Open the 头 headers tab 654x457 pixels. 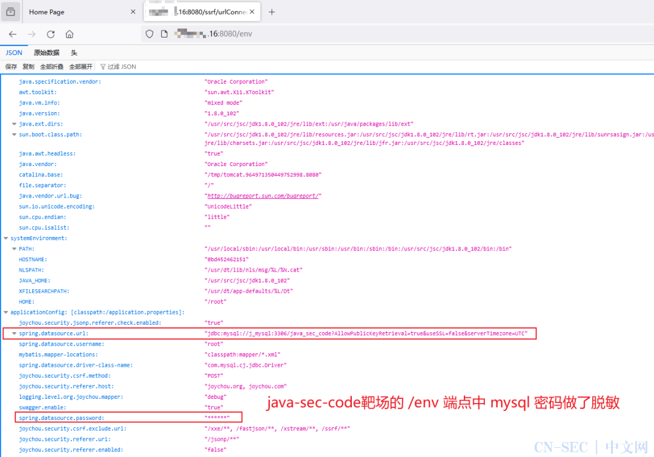tap(74, 53)
